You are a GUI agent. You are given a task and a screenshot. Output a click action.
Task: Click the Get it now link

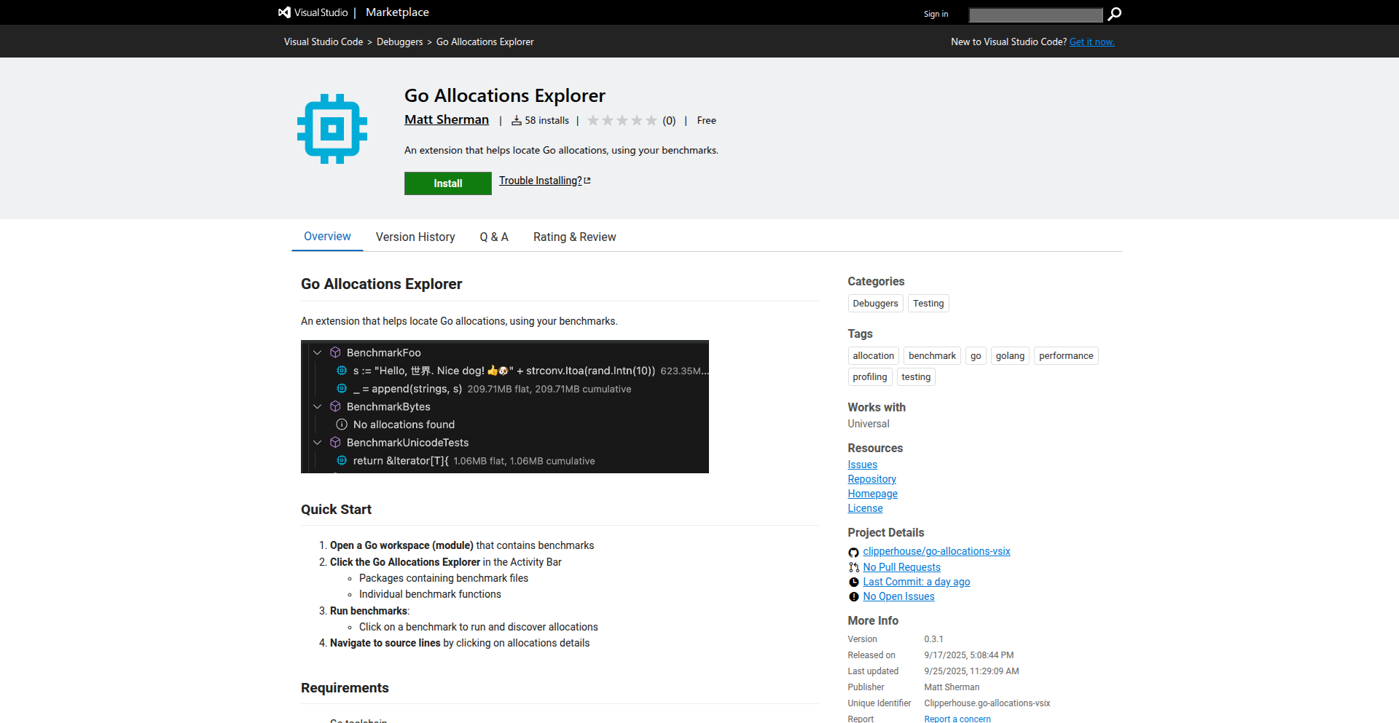1092,42
